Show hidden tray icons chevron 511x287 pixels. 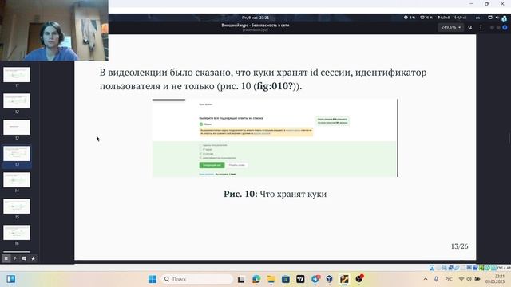pos(426,279)
